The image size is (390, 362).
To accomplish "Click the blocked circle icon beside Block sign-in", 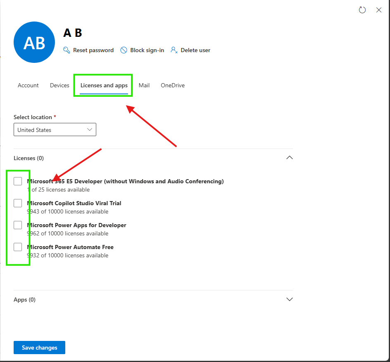I will pos(124,50).
